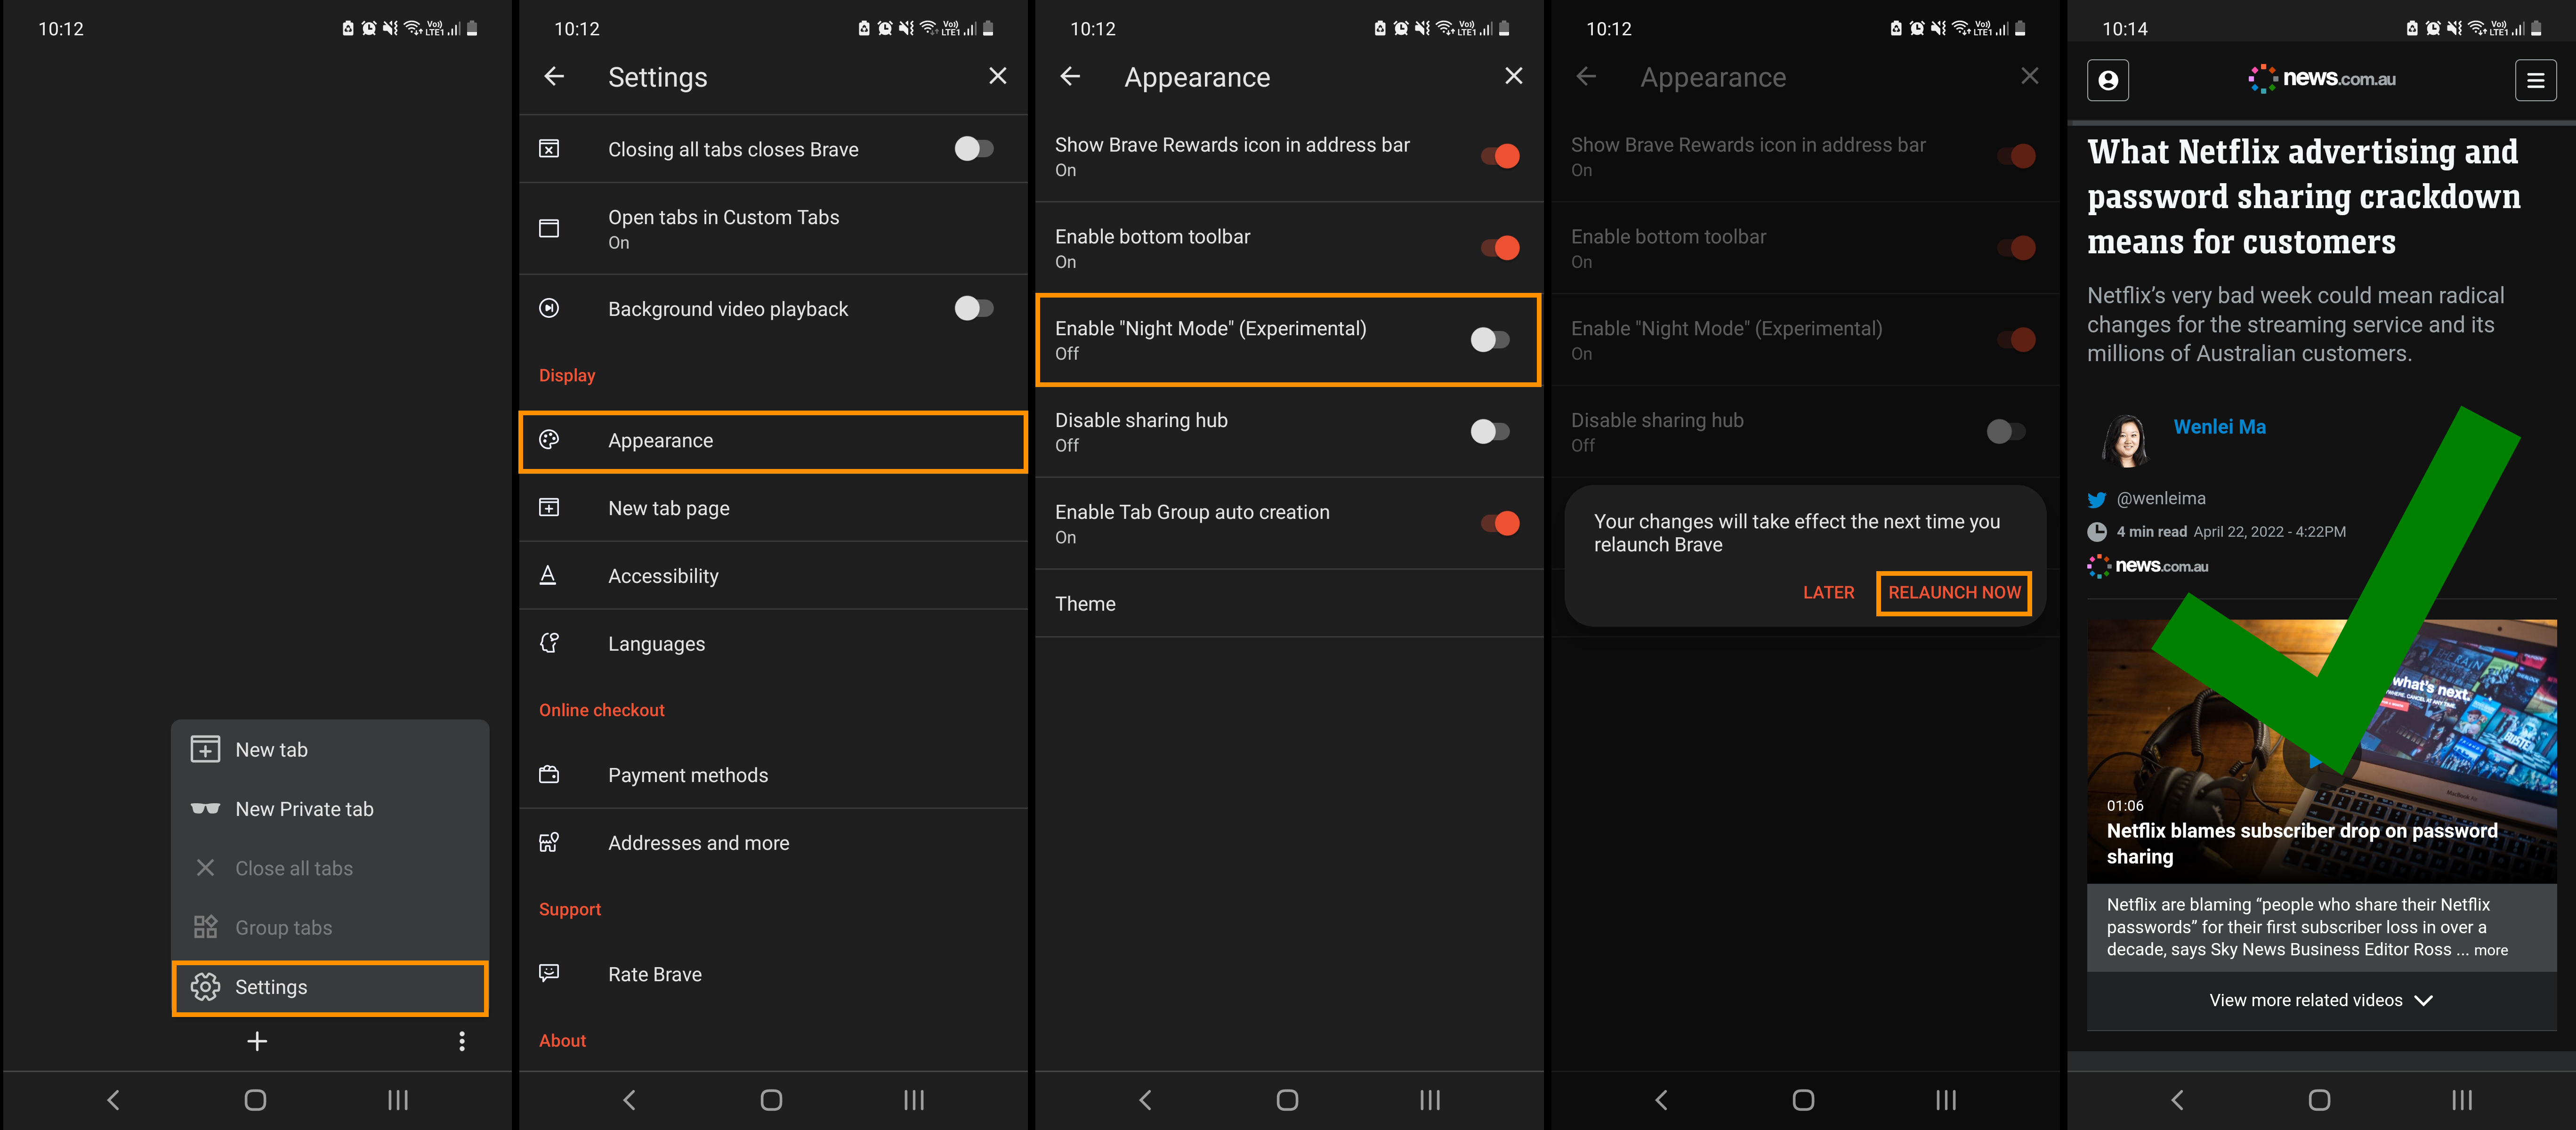Screen dimensions: 2576x1130
Task: Open the three-dot overflow menu icon
Action: [x=462, y=1042]
